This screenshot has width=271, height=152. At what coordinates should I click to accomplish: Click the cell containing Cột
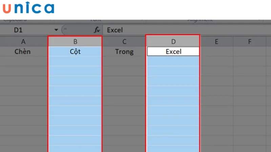pyautogui.click(x=75, y=52)
